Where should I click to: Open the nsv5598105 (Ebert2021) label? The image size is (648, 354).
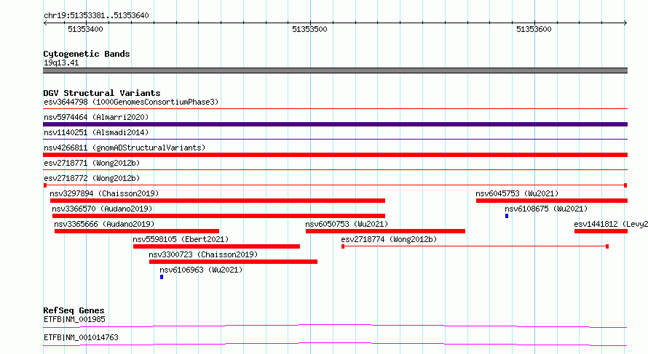coord(181,239)
